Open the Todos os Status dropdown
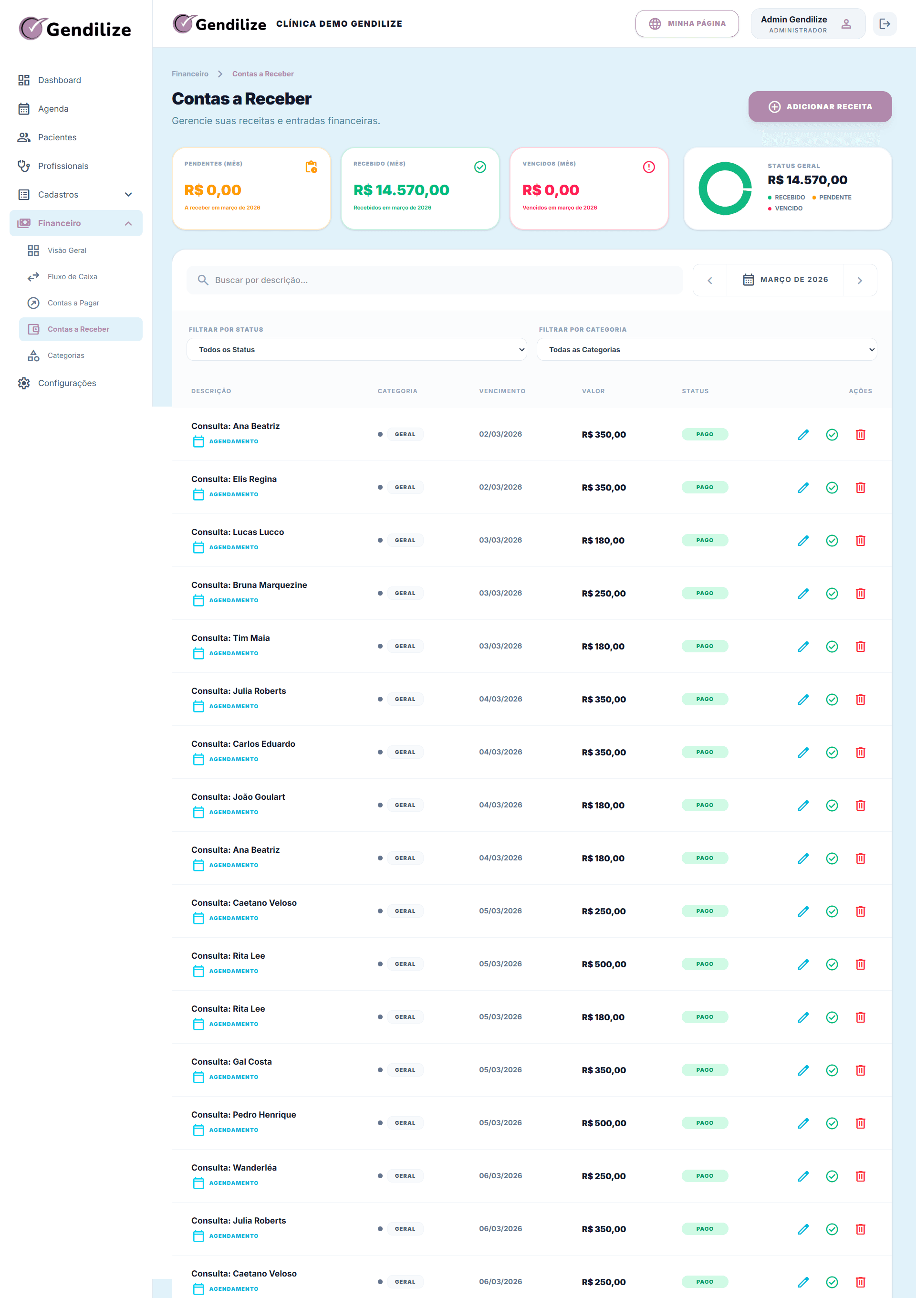This screenshot has width=916, height=1298. [356, 349]
